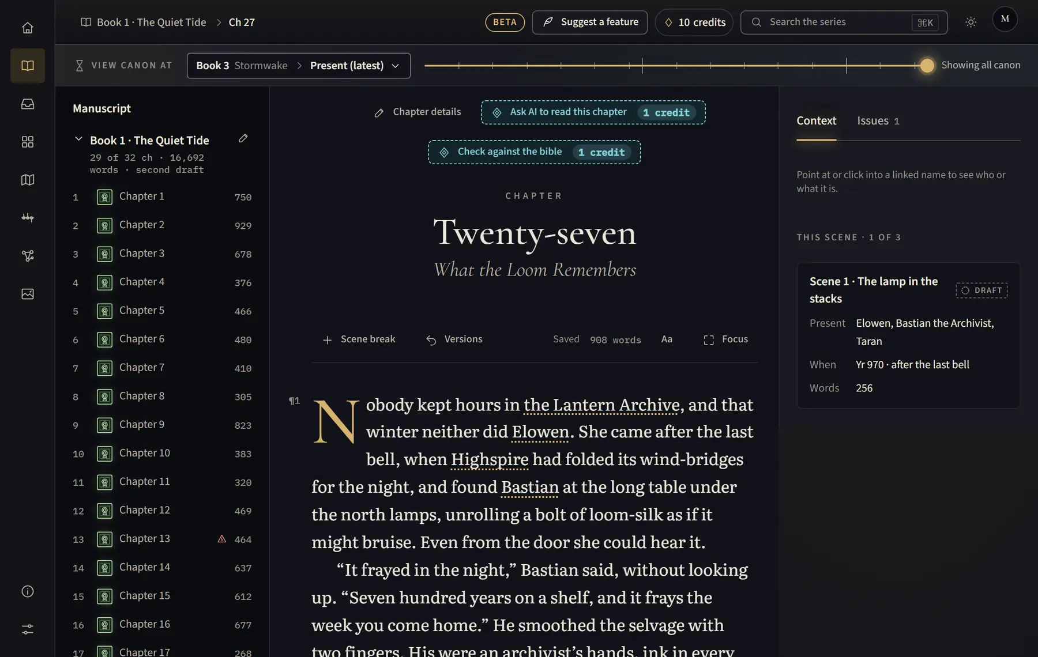Focus the Search the series field
Viewport: 1038px width, 657px height.
[x=844, y=22]
